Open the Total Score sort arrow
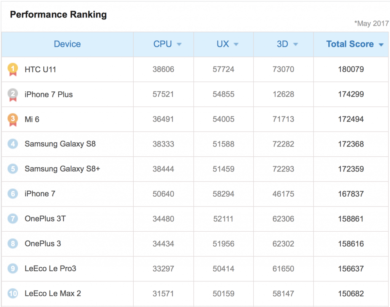The image size is (390, 307). (381, 45)
